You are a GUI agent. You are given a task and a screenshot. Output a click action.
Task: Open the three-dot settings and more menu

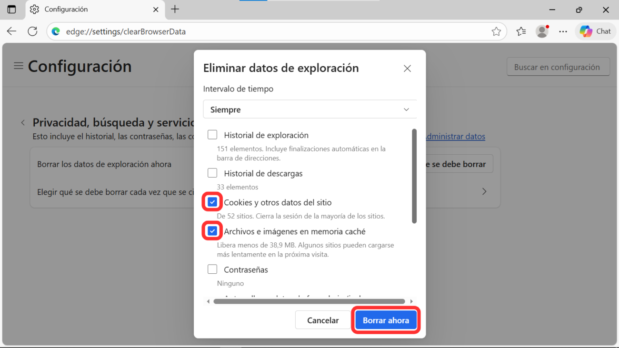pos(563,31)
